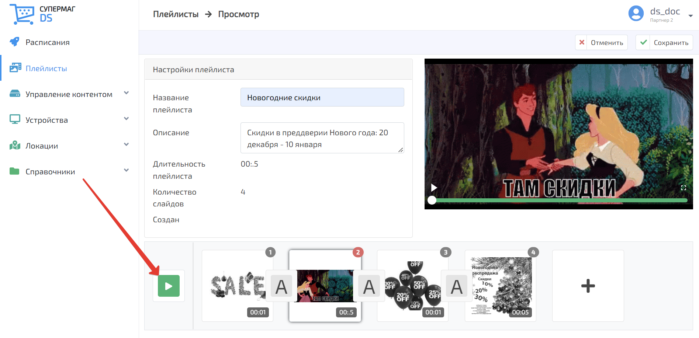Click the number 1 badge on first slide

(x=270, y=252)
